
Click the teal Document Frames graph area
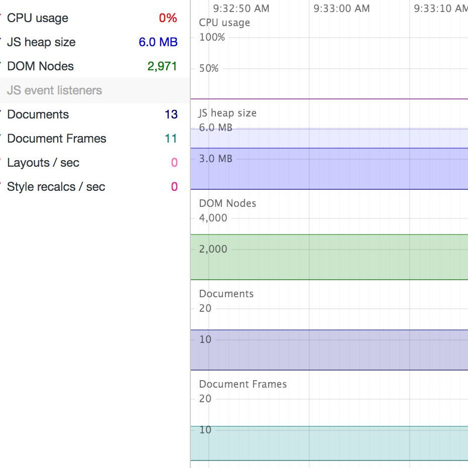coord(329,443)
